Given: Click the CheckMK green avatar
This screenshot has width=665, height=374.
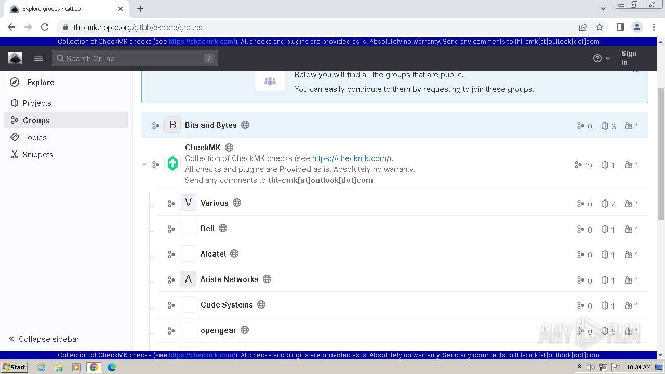Looking at the screenshot, I should [x=172, y=164].
